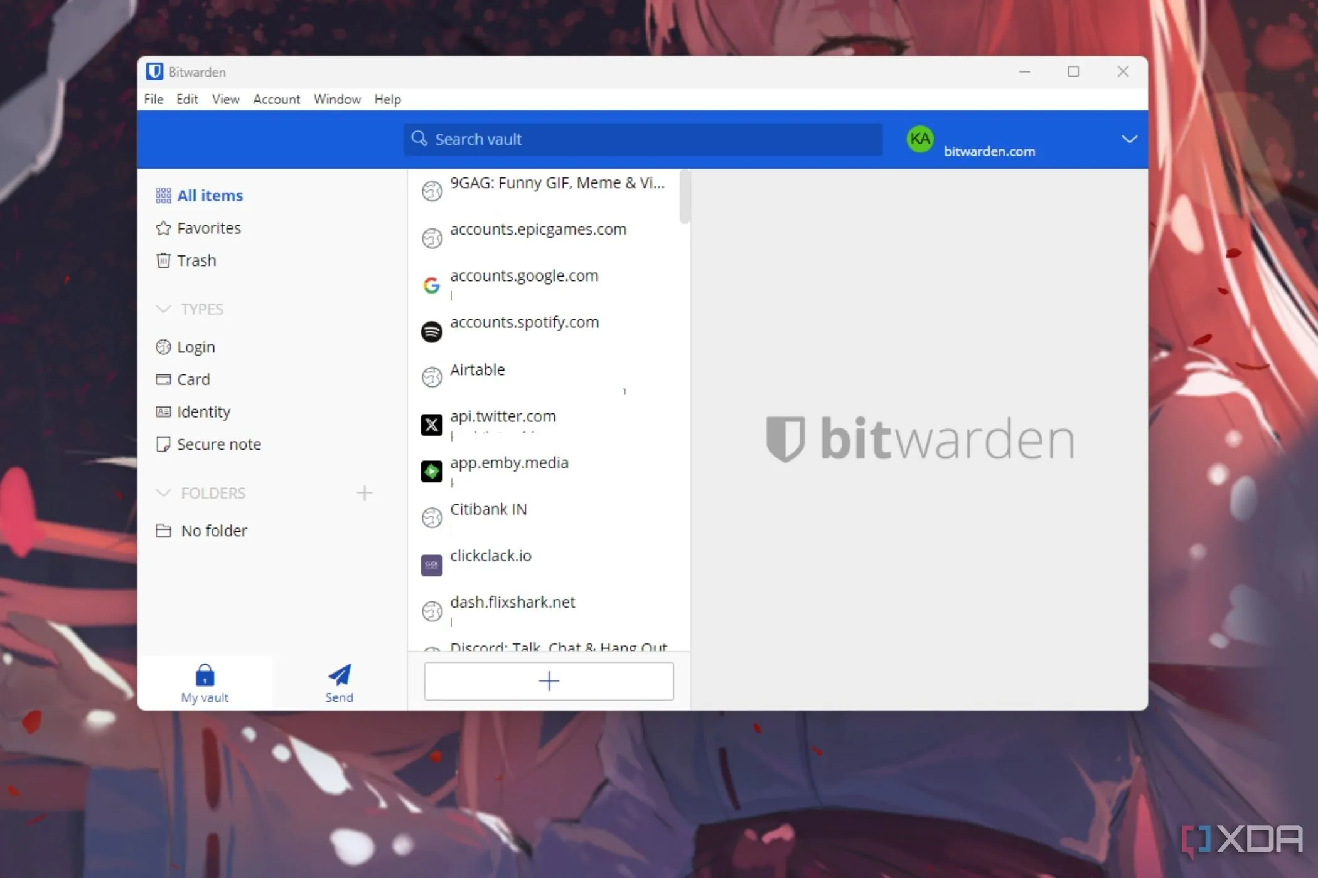Switch to the Send tab
The image size is (1318, 878).
coord(338,682)
